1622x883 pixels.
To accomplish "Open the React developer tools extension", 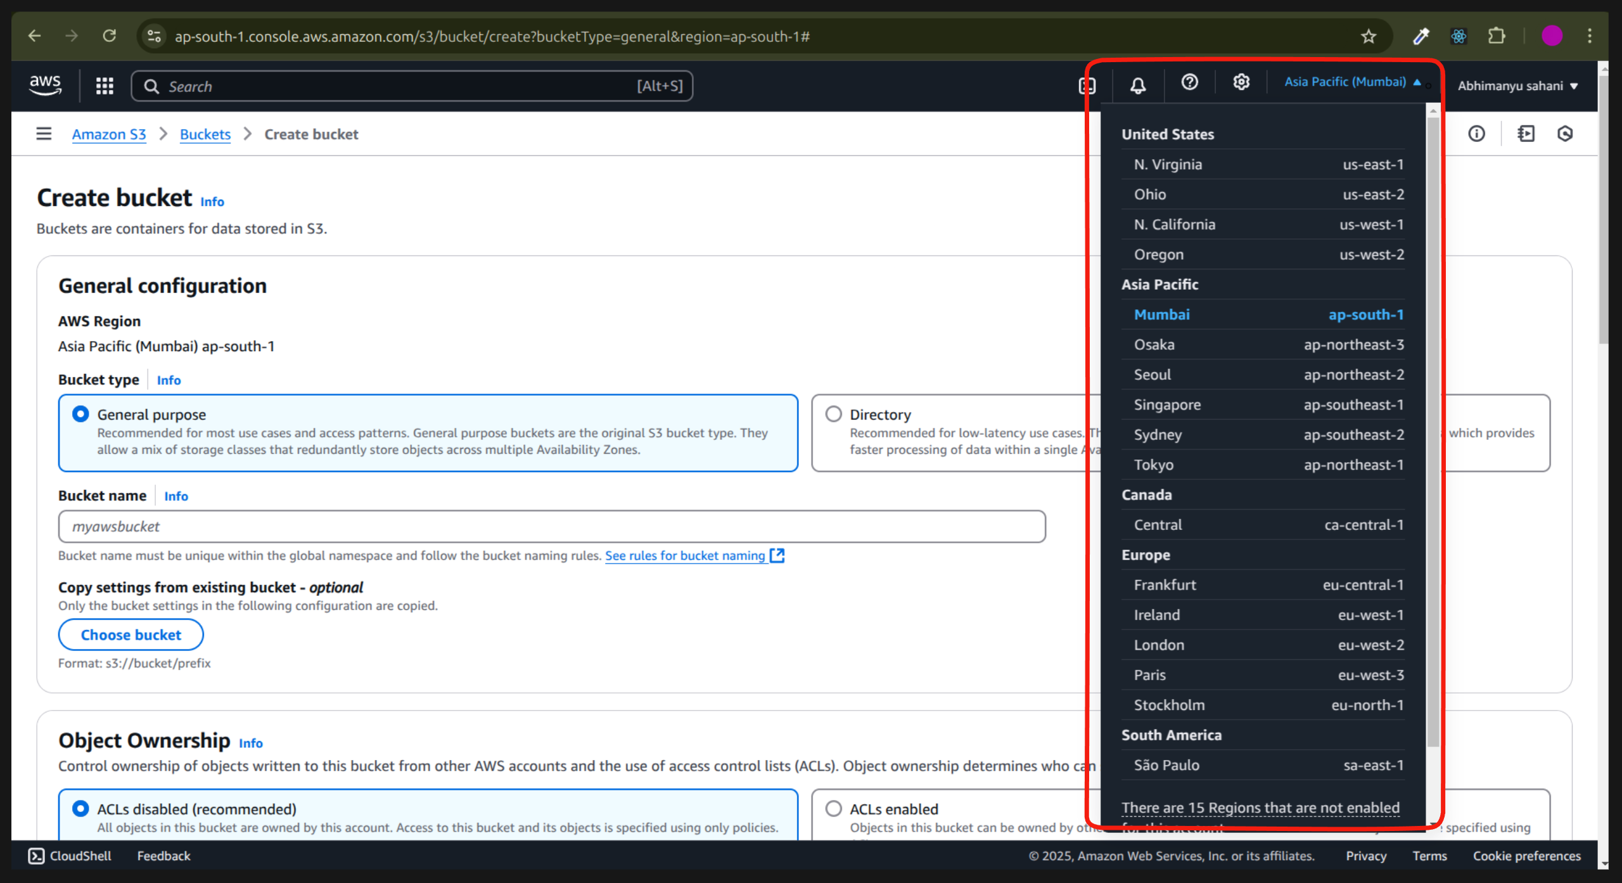I will tap(1459, 36).
